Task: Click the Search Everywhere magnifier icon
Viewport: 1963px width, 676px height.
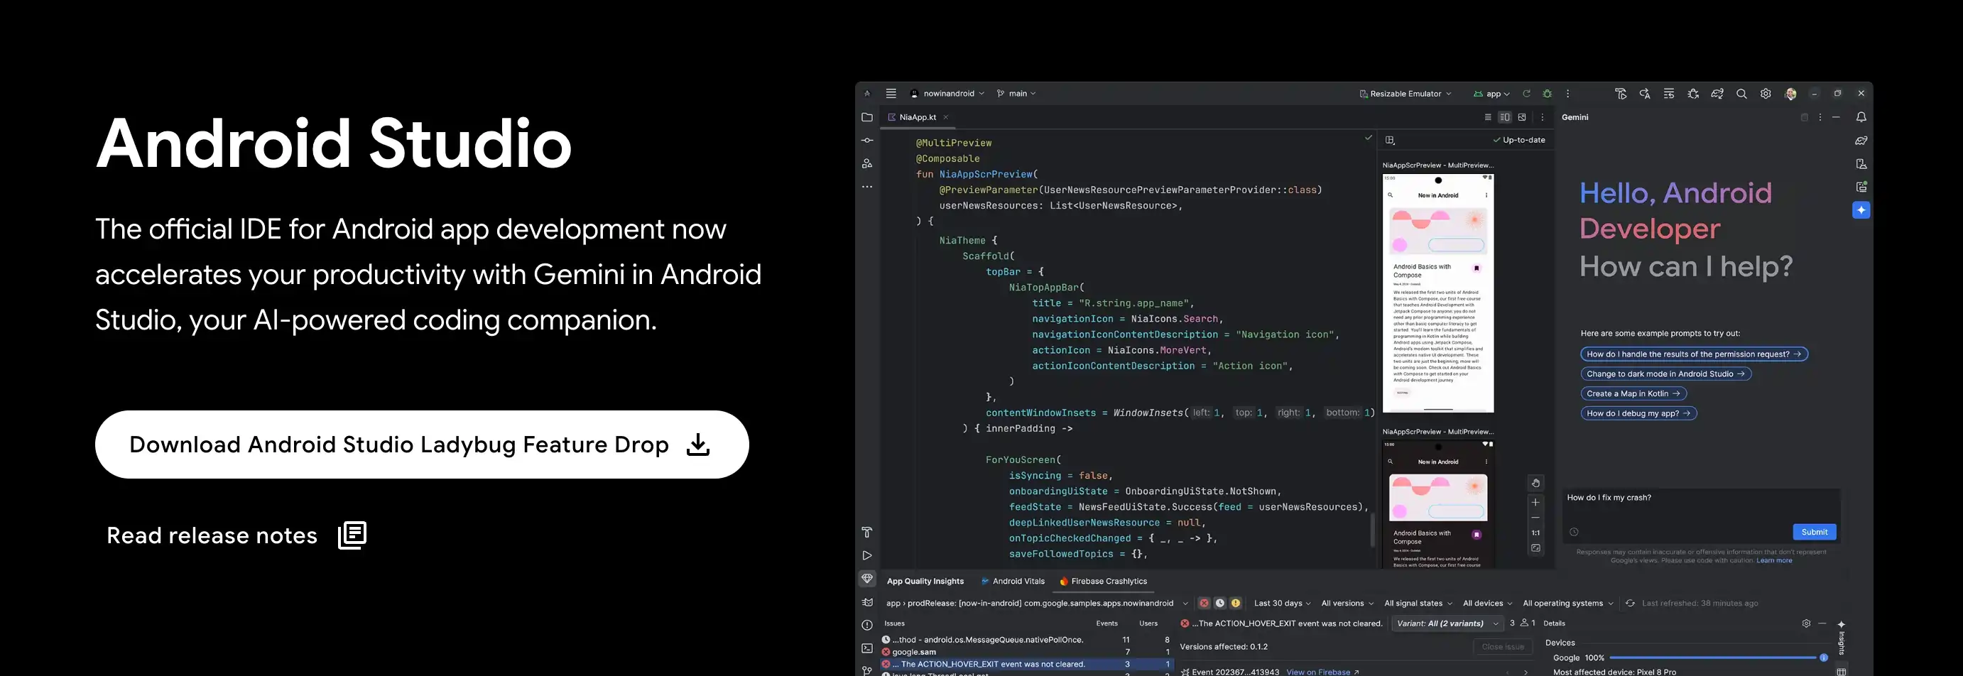Action: pos(1741,94)
